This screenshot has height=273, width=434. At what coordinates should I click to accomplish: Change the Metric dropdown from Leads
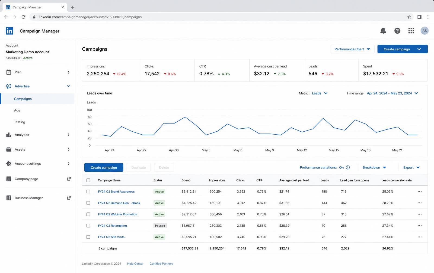320,93
